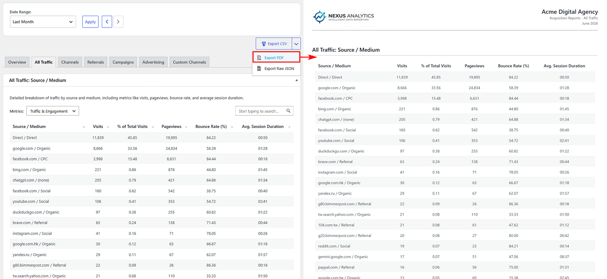607x279 pixels.
Task: Click 'g20.bimmerpost.com / Referral' in PDF preview
Action: tap(345, 236)
